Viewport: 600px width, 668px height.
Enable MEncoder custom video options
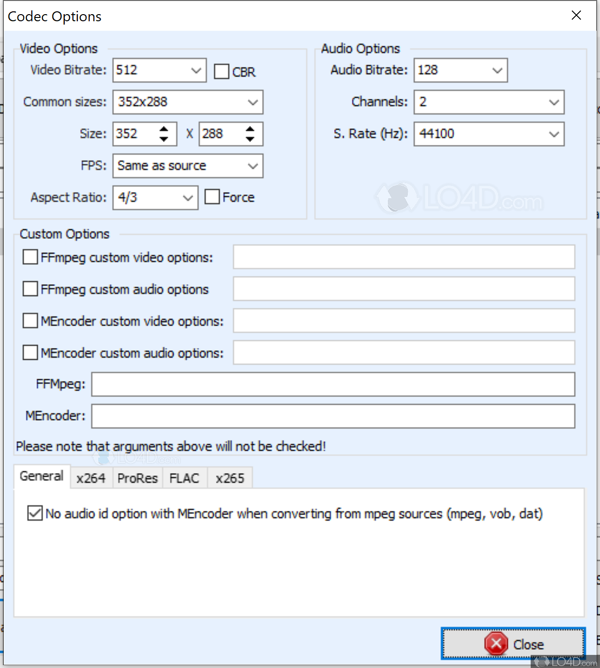tap(30, 321)
